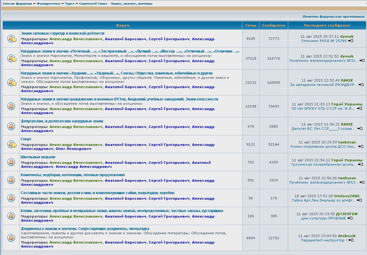
Task: Click the folder icon beside the Спорт forum
Action: coord(11,144)
